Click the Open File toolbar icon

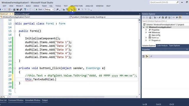(x=14, y=9)
